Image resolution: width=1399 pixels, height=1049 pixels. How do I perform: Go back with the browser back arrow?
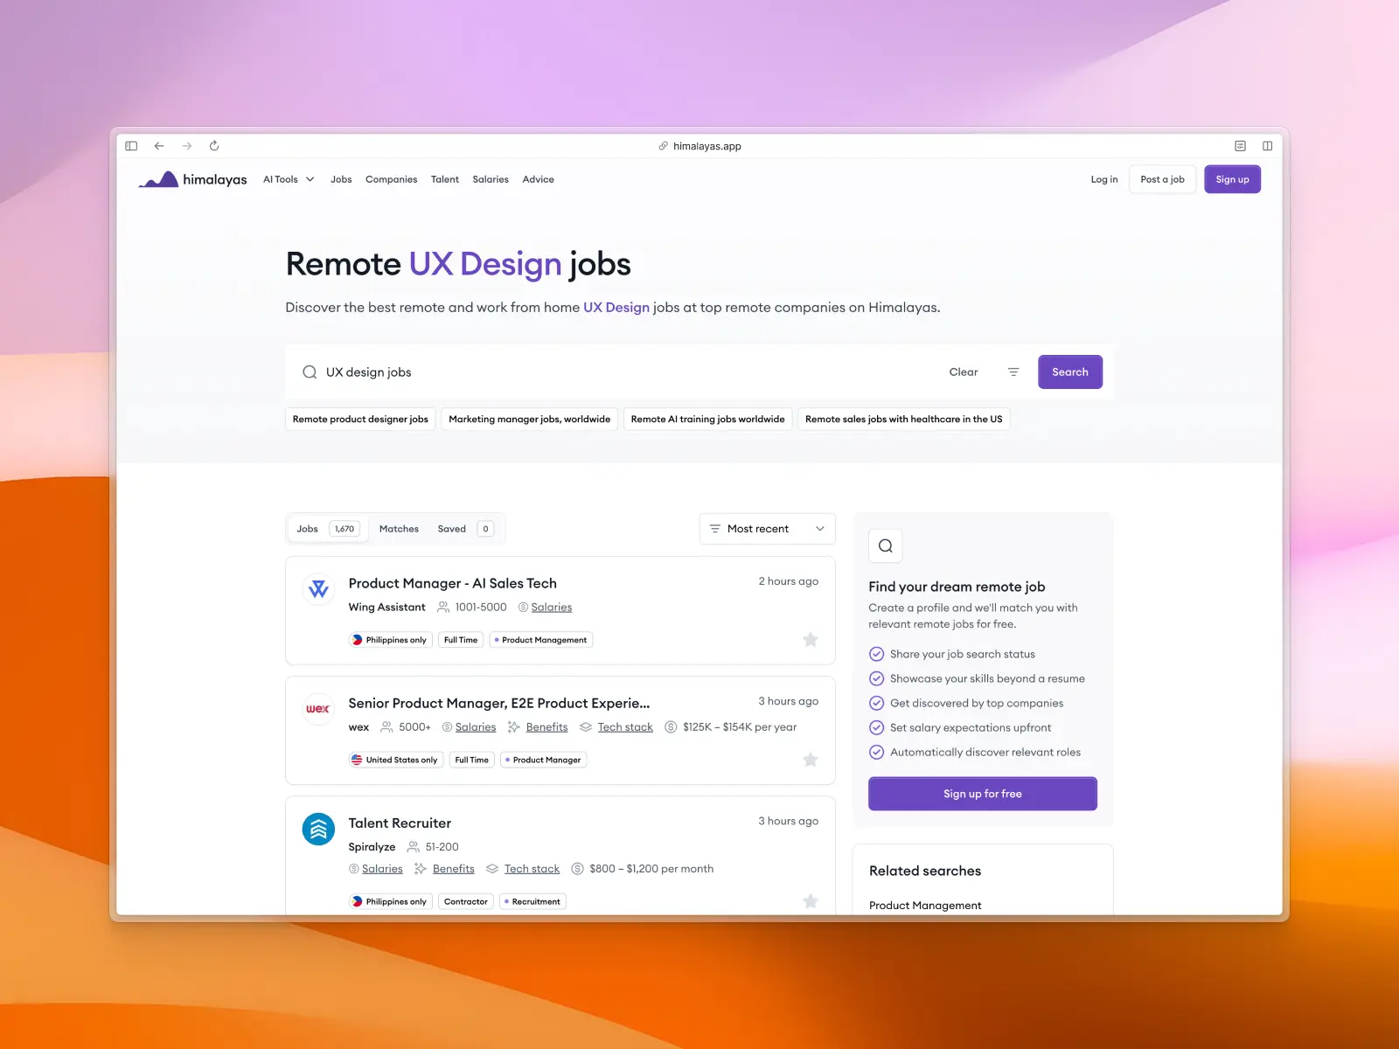pyautogui.click(x=159, y=146)
